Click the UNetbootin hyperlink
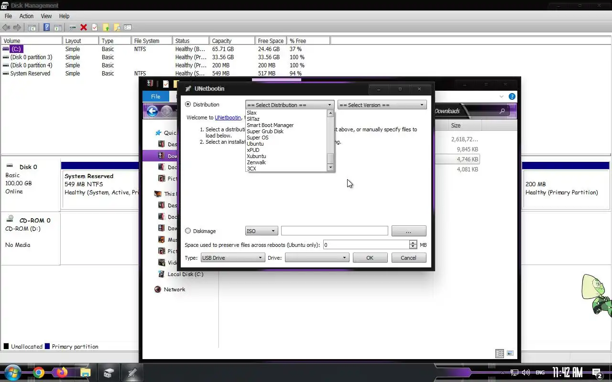Viewport: 612px width, 382px height. pos(228,117)
